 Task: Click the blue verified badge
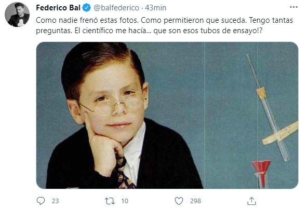pyautogui.click(x=86, y=8)
